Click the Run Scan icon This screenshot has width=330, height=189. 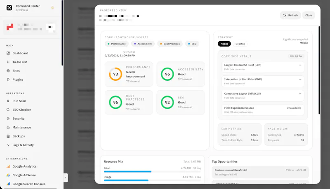8,101
